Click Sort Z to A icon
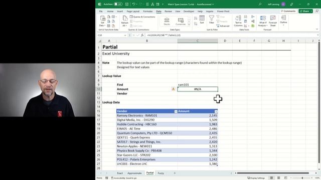Screen dimensions: 321x180 tap(196, 24)
